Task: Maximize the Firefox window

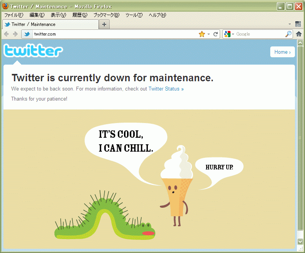Action: pos(290,7)
